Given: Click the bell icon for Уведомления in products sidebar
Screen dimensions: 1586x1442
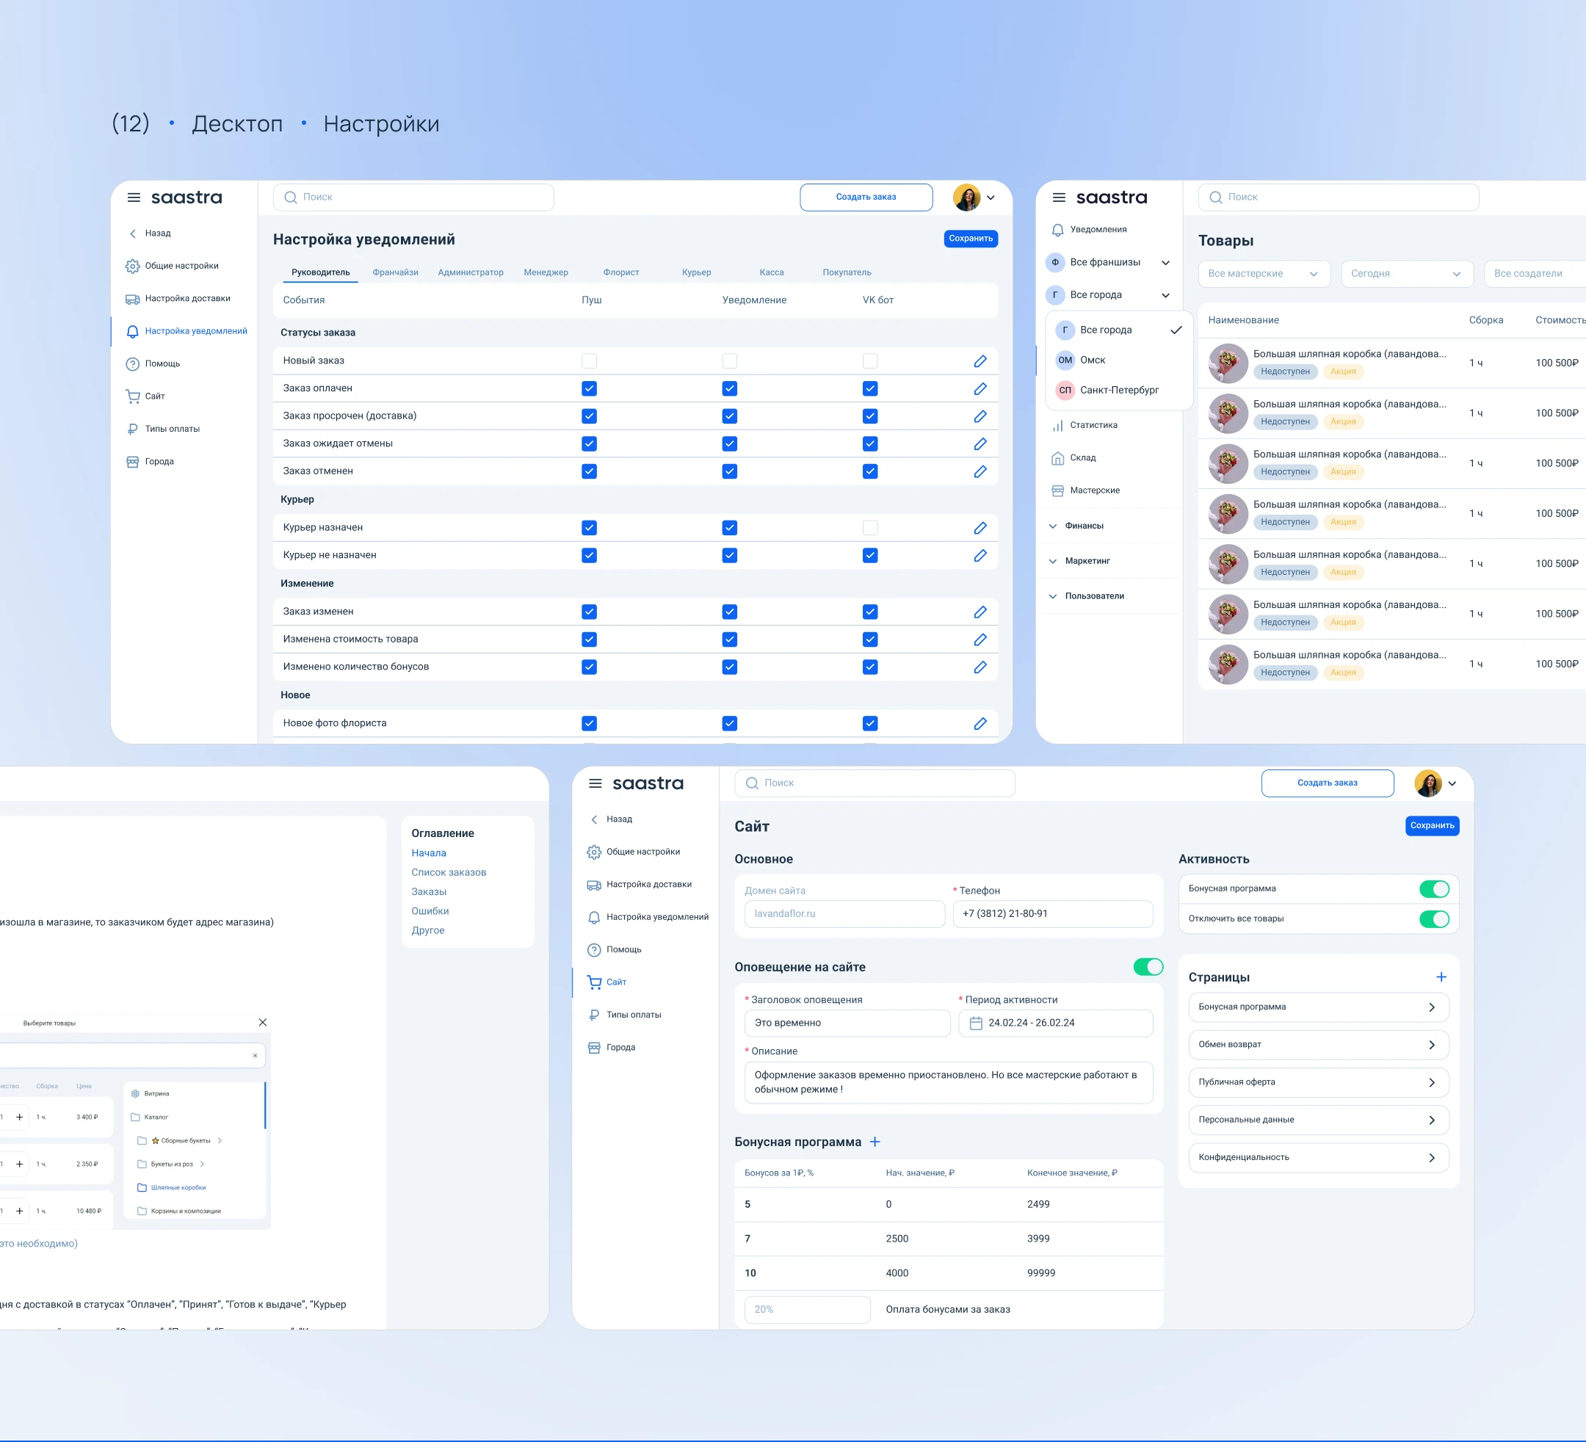Looking at the screenshot, I should [x=1057, y=230].
